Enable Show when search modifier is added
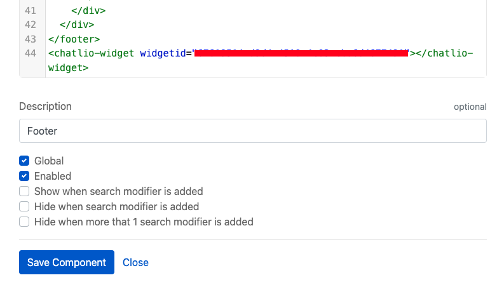 [24, 191]
